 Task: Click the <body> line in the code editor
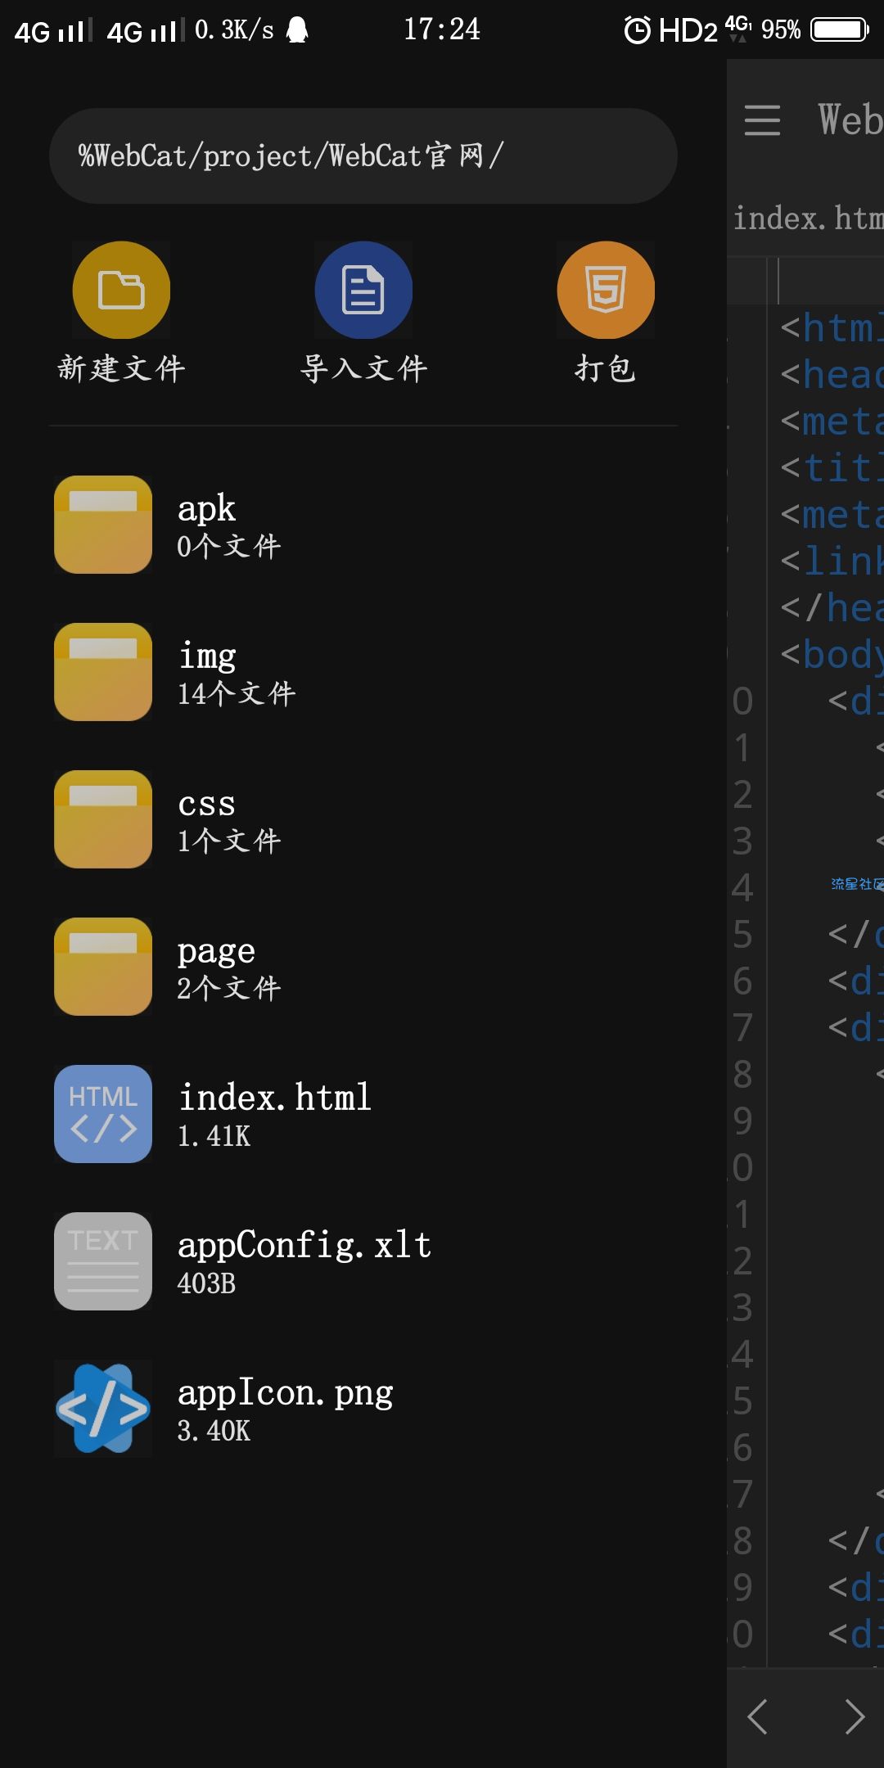(x=831, y=655)
